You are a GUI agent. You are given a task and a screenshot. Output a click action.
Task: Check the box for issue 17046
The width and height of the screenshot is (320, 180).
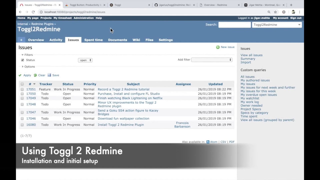[22, 118]
